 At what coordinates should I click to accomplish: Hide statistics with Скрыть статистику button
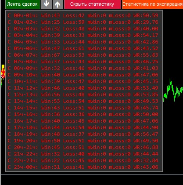tap(93, 4)
